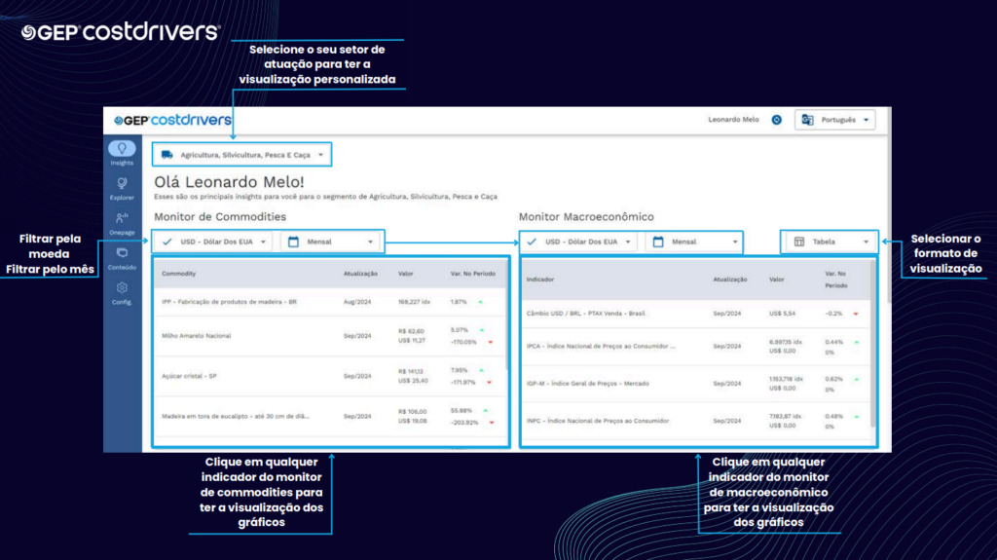Screen dimensions: 997x560
Task: Click the R$ 106,00 Madeira value cell
Action: [413, 412]
